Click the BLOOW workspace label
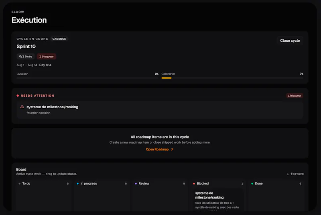 18,12
